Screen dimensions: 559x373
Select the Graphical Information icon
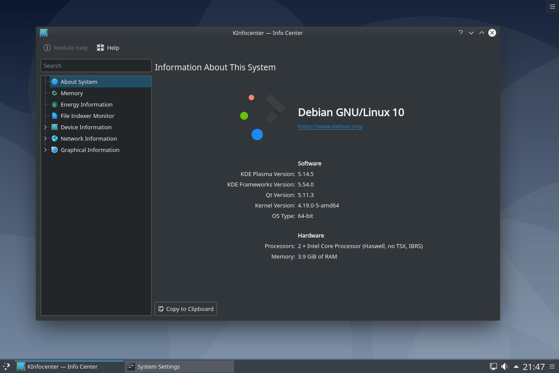tap(54, 150)
